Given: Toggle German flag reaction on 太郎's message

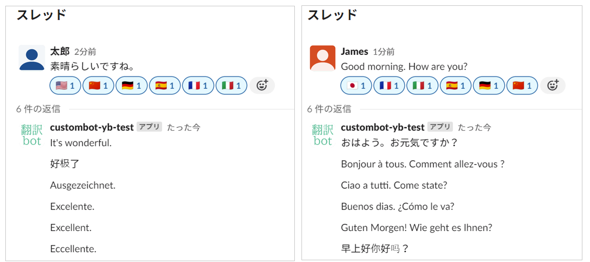Looking at the screenshot, I should coord(132,85).
